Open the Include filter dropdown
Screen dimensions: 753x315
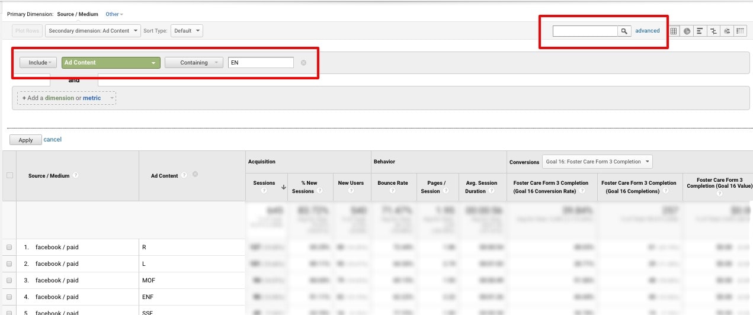(38, 62)
